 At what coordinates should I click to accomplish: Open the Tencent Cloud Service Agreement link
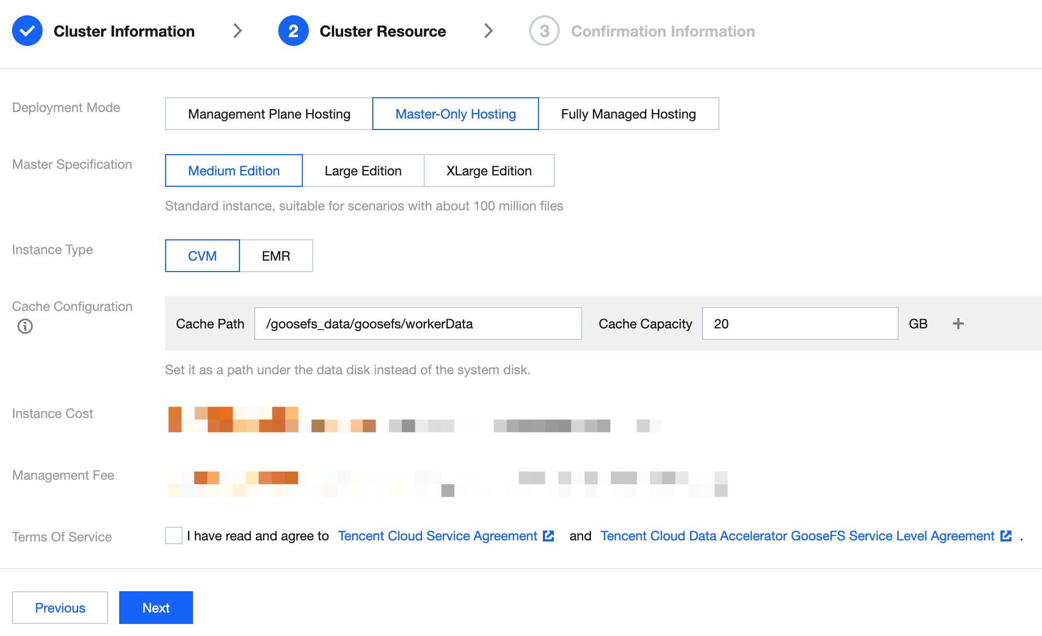coord(438,536)
